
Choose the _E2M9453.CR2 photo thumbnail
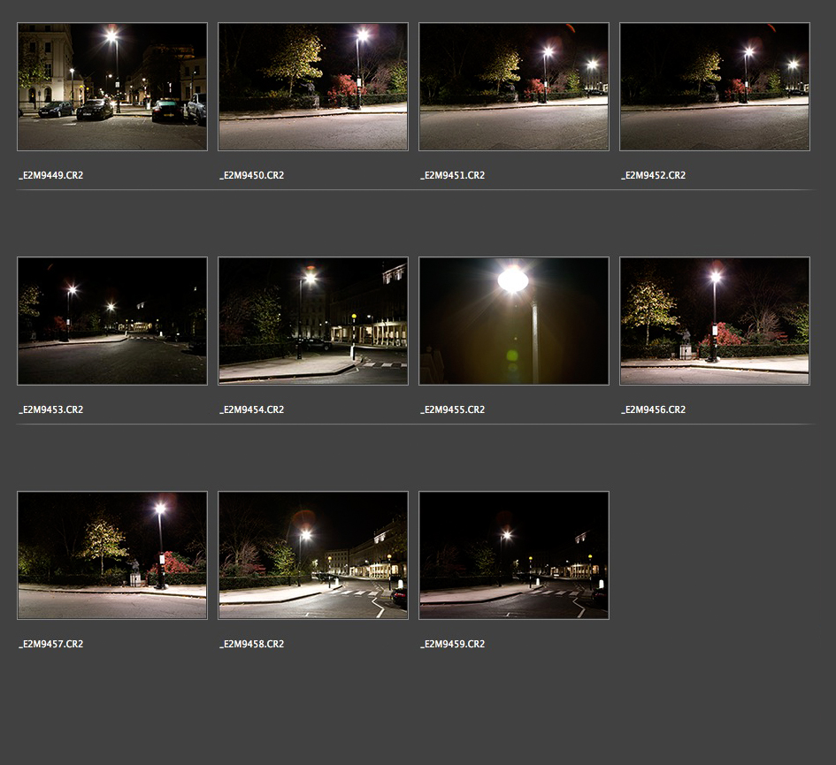pos(112,321)
